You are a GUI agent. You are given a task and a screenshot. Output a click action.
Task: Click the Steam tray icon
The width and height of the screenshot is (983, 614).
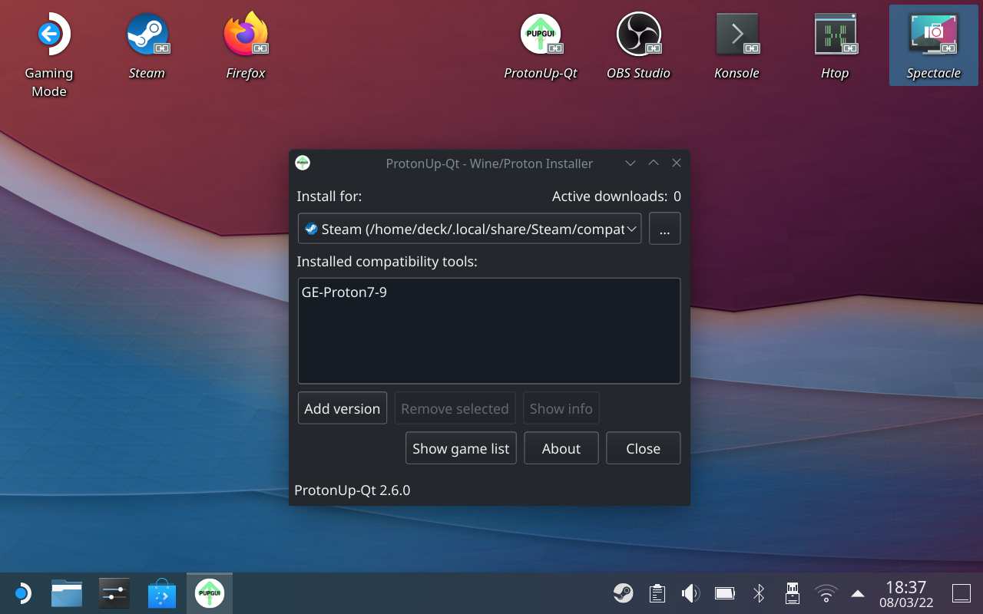[623, 593]
